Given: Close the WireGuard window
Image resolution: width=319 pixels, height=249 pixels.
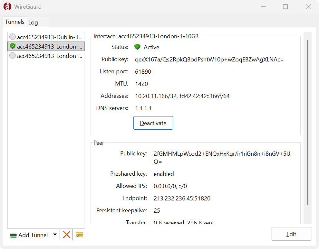Looking at the screenshot, I should (308, 7).
